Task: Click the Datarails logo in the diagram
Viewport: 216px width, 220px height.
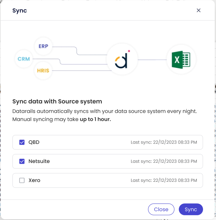Action: [x=122, y=60]
